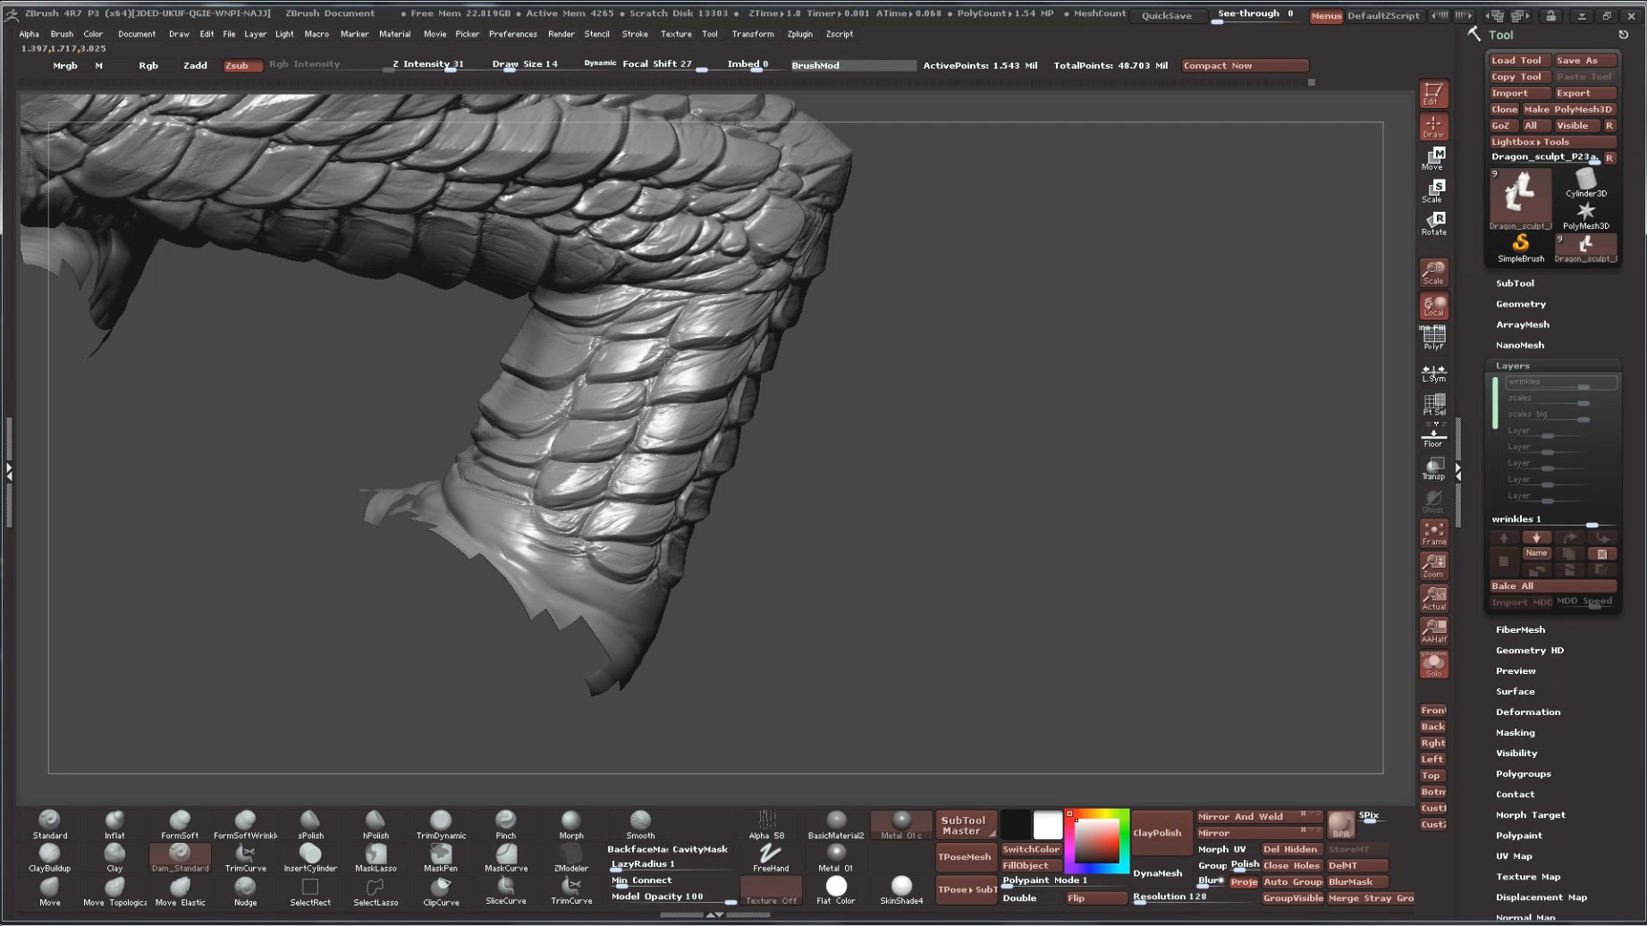Select the TrimDynamic brush
Screen dimensions: 1647x926
[441, 824]
